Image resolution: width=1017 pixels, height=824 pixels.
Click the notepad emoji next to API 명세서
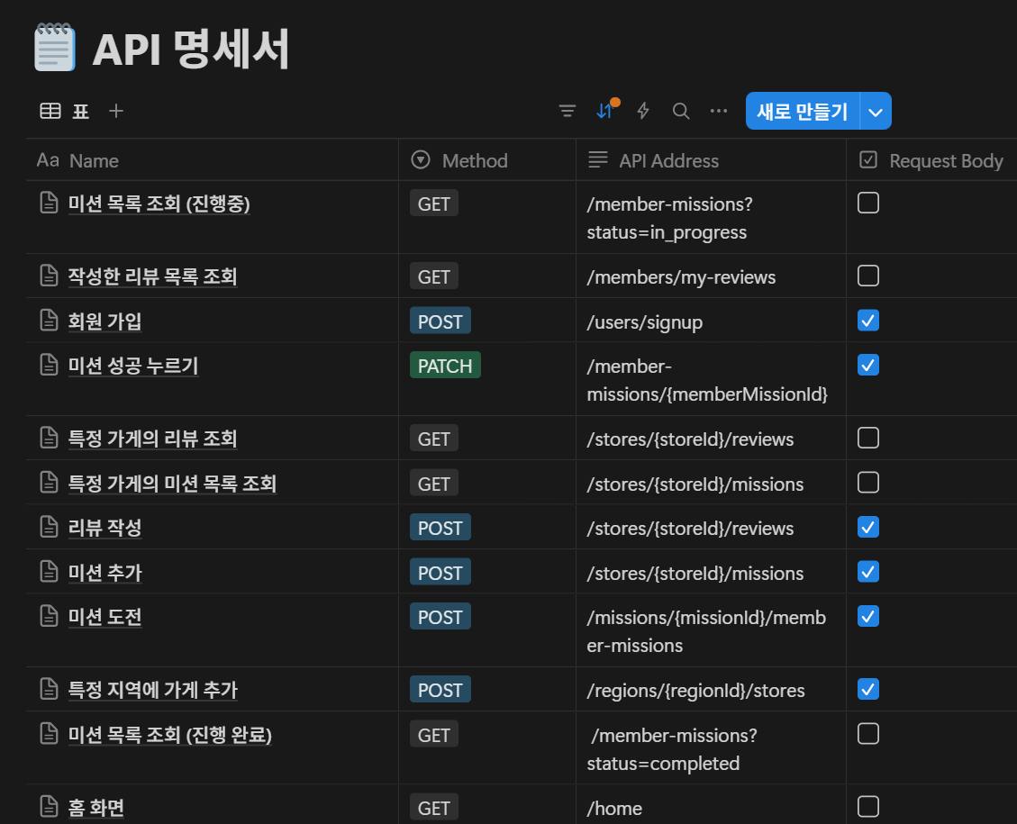point(52,46)
